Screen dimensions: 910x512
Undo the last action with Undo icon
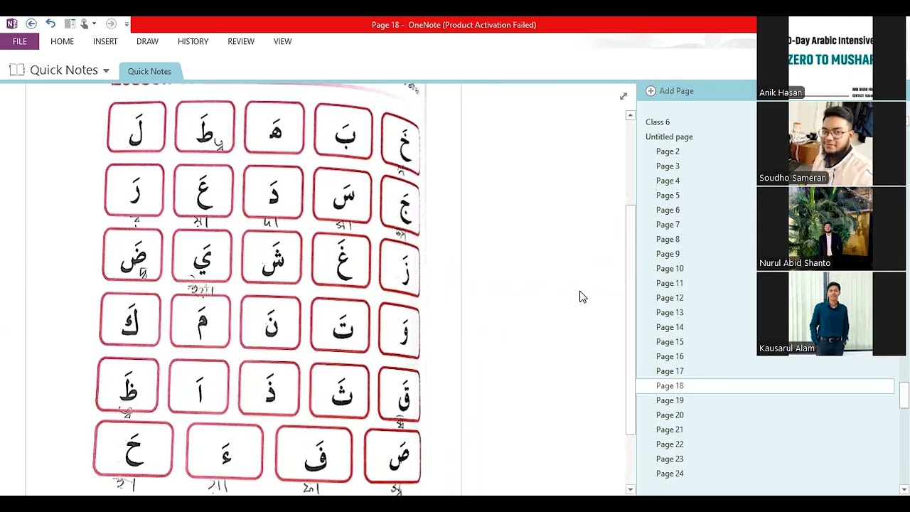[50, 24]
